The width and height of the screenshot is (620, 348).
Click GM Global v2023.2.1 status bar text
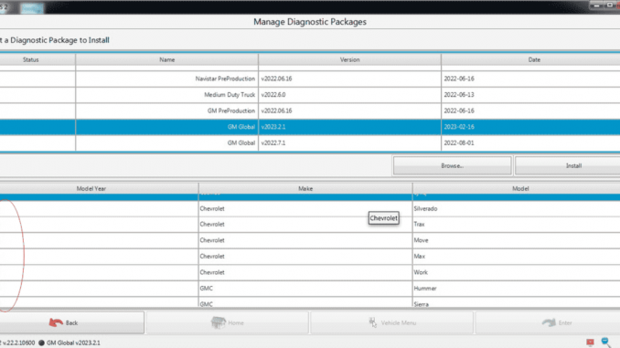pyautogui.click(x=73, y=343)
